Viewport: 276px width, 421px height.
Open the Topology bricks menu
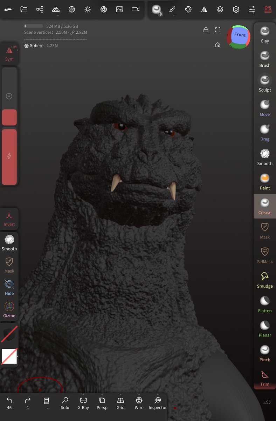(x=56, y=9)
